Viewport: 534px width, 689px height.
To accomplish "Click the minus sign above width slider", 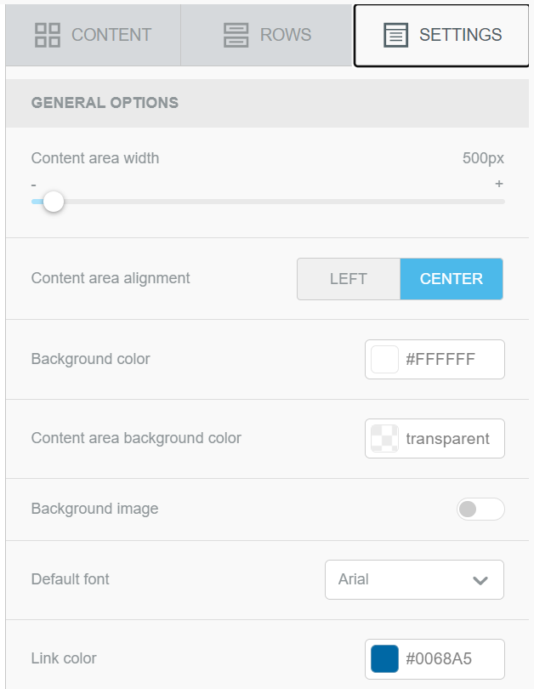I will [33, 185].
